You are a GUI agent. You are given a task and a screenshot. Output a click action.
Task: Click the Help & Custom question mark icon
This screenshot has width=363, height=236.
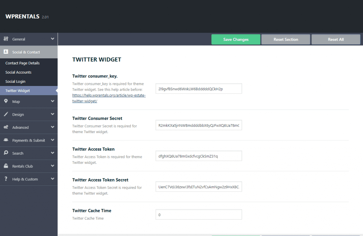6,179
